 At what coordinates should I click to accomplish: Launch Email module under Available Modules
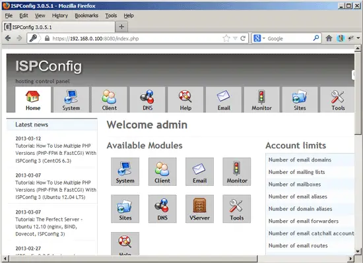pos(199,172)
